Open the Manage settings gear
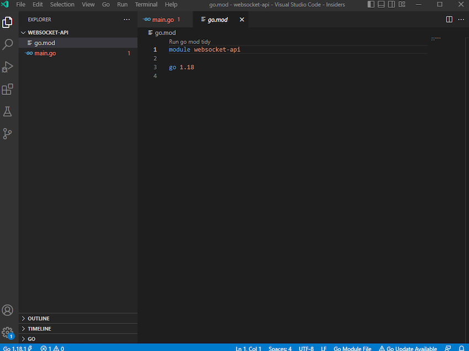This screenshot has width=469, height=351. (8, 332)
